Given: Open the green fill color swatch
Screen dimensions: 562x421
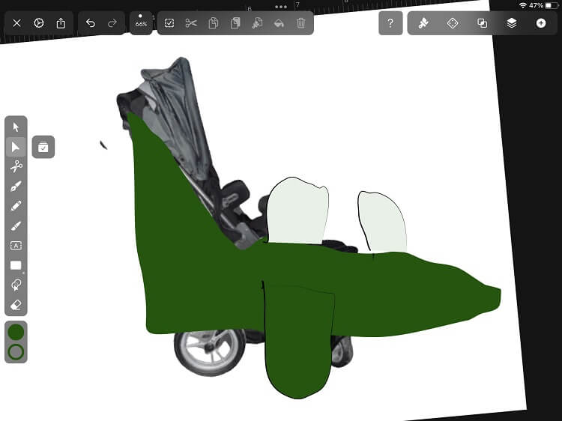Looking at the screenshot, I should point(16,332).
